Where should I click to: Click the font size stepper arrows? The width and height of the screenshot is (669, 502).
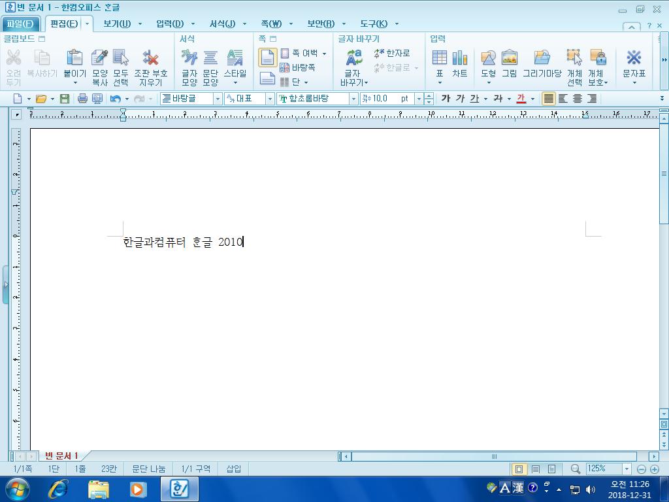(x=429, y=99)
